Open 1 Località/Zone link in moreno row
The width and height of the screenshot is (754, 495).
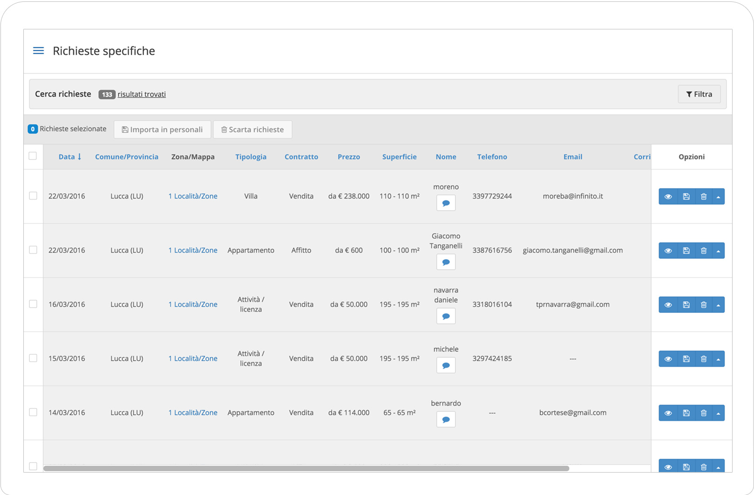(x=193, y=196)
